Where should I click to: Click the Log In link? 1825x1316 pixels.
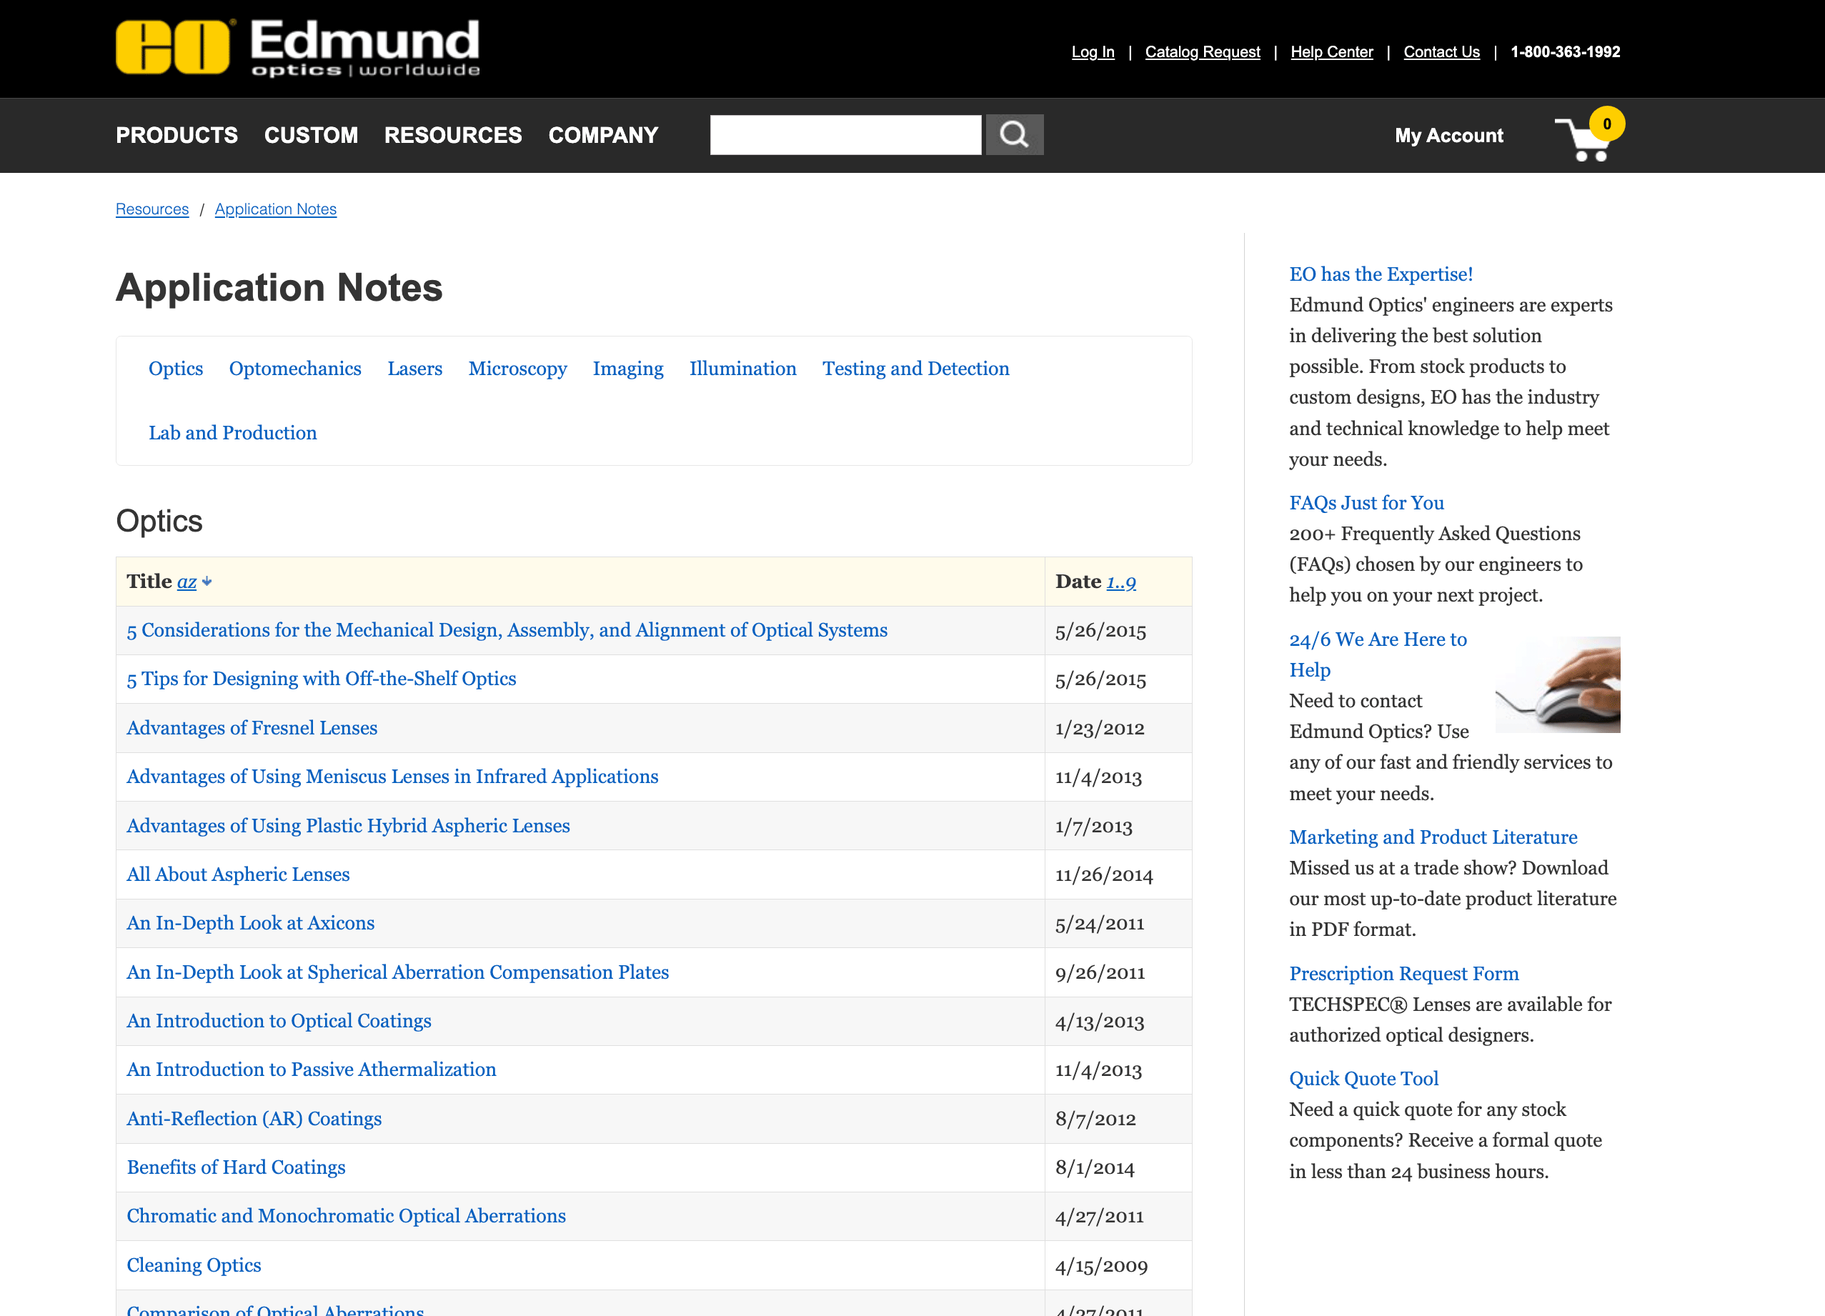click(x=1092, y=52)
